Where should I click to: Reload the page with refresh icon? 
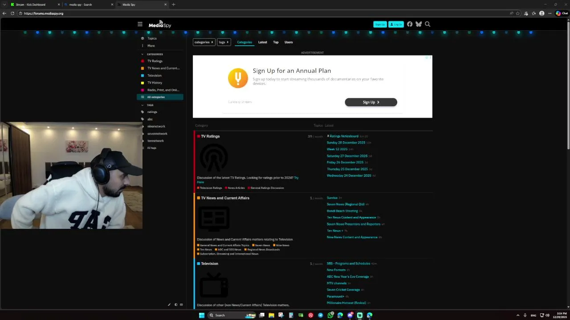coord(12,13)
